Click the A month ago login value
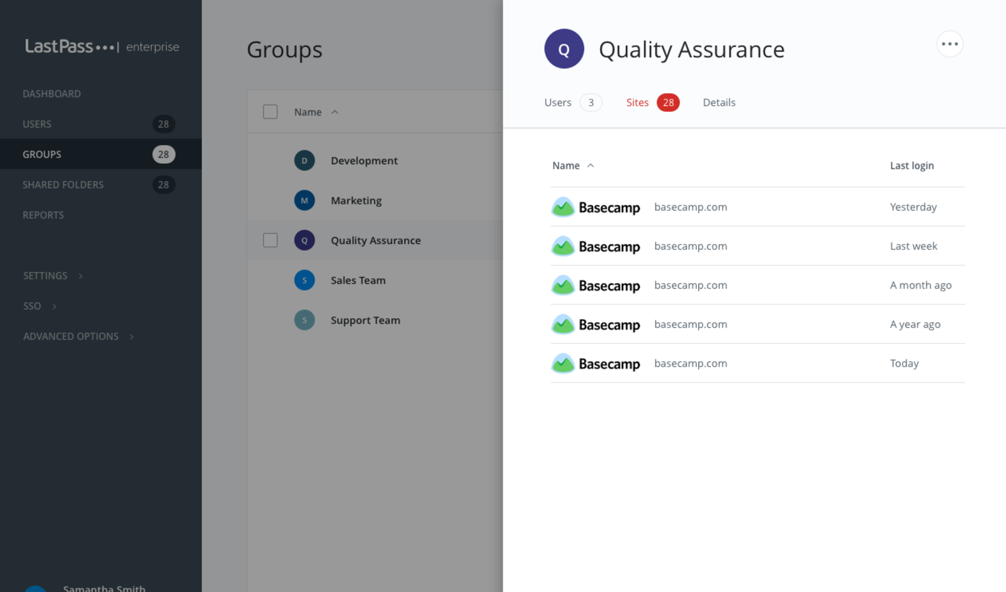Screen dimensions: 1006x592 click(x=920, y=285)
